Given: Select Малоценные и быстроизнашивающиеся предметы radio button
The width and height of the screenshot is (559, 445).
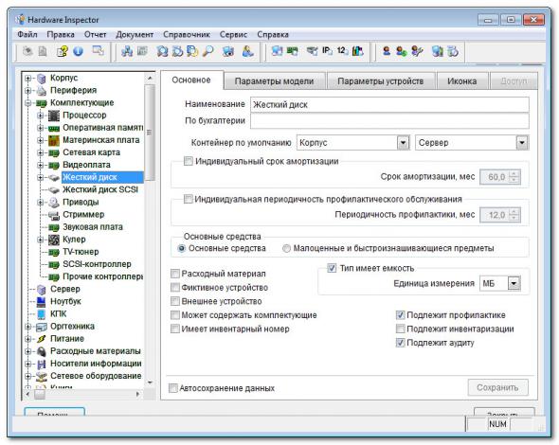Looking at the screenshot, I should [x=286, y=248].
